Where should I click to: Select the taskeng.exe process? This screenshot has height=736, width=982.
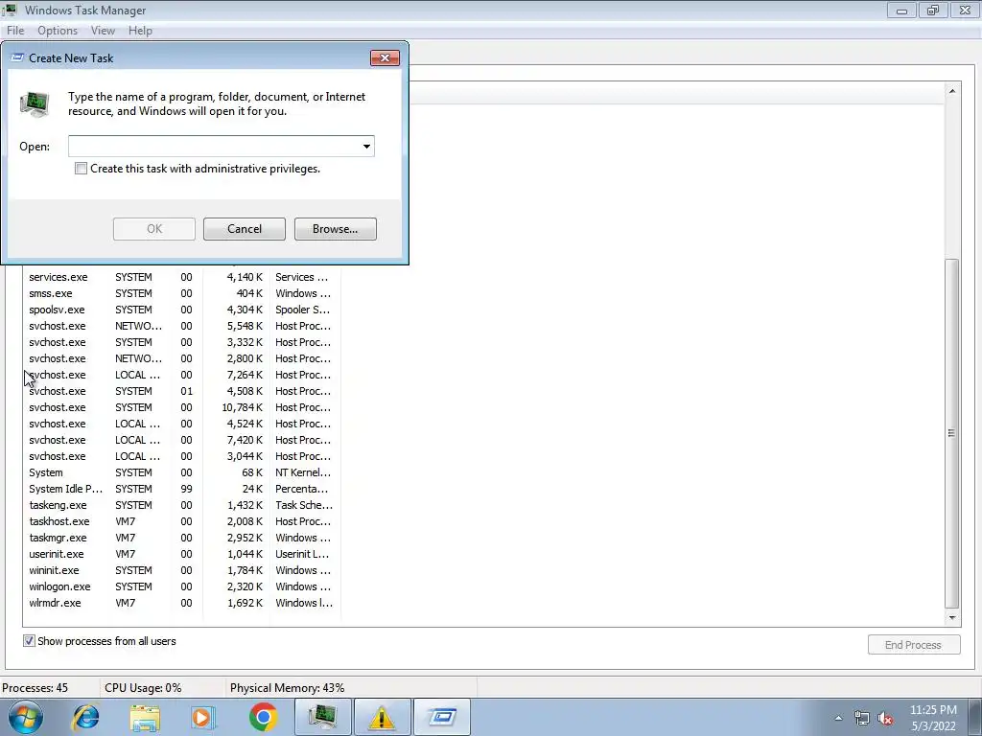click(181, 505)
